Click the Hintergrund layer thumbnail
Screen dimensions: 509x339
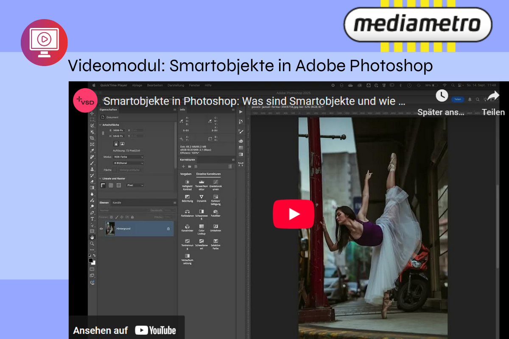(x=110, y=228)
